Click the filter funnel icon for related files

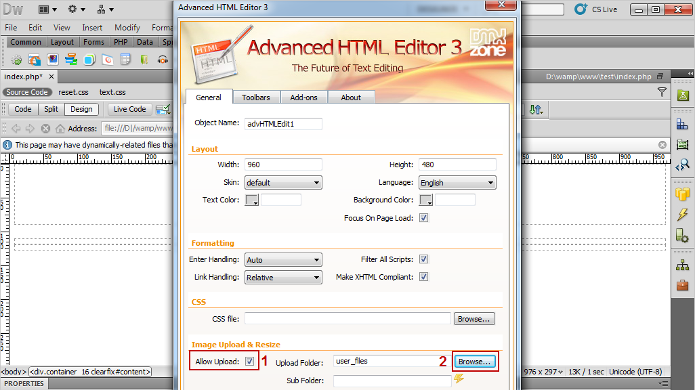662,91
